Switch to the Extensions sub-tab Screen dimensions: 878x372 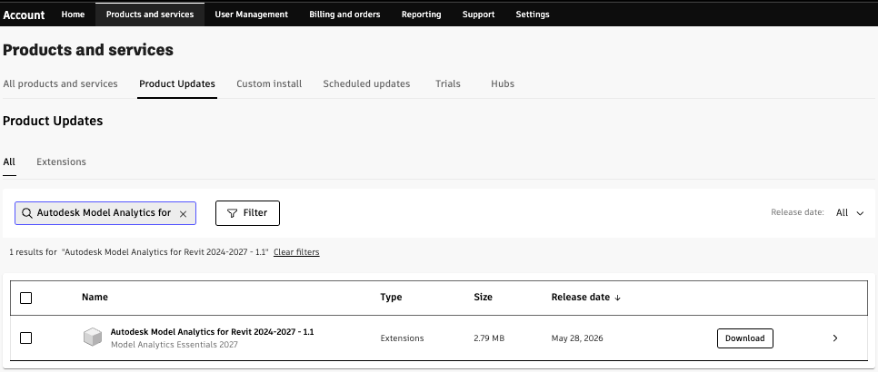61,162
